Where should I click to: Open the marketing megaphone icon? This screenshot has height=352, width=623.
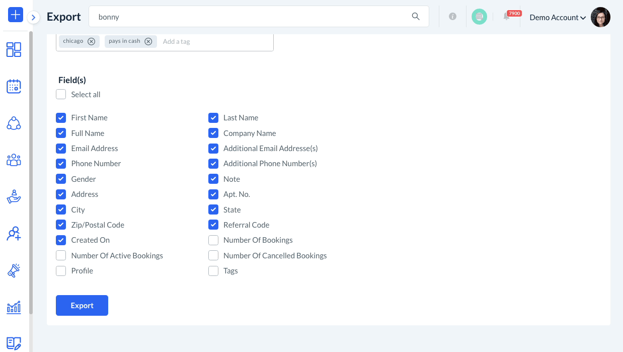[14, 270]
